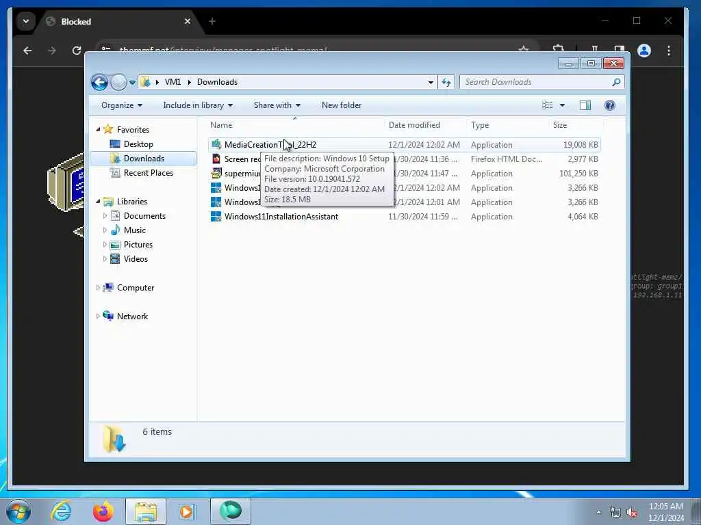This screenshot has width=701, height=525.
Task: Click the Explorer Help question mark icon
Action: point(609,105)
